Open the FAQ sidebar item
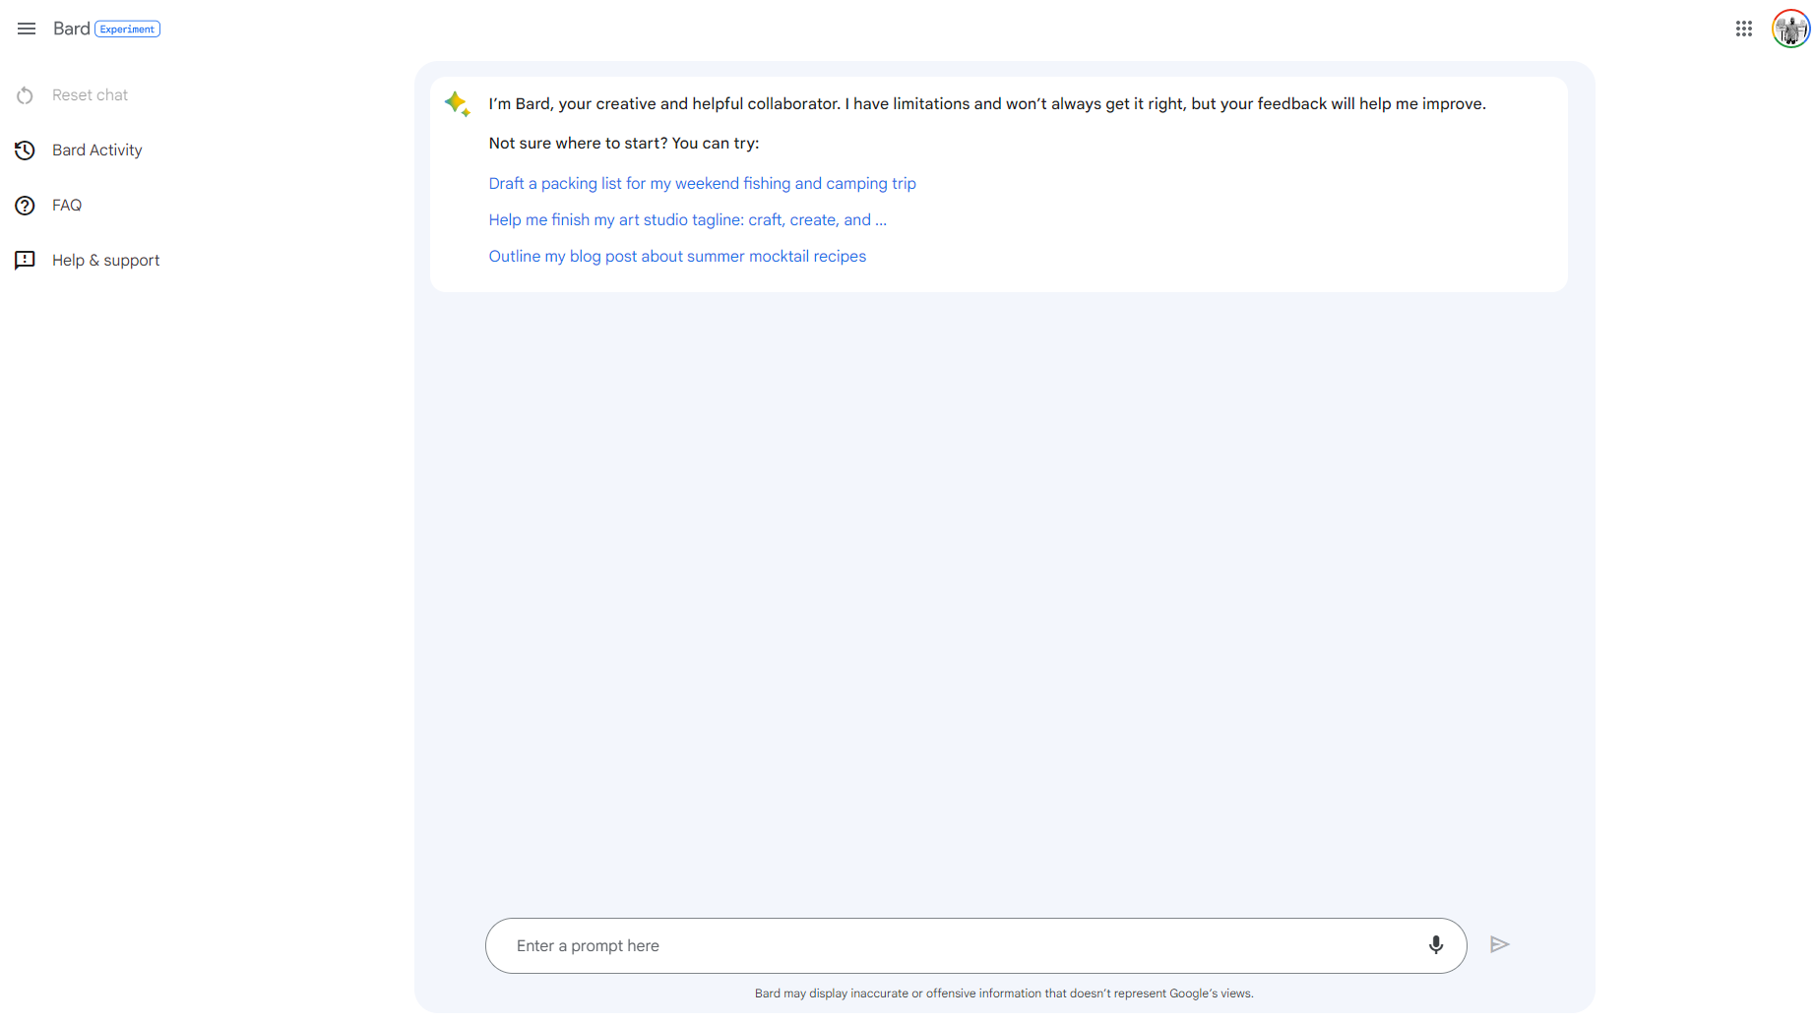 67,206
